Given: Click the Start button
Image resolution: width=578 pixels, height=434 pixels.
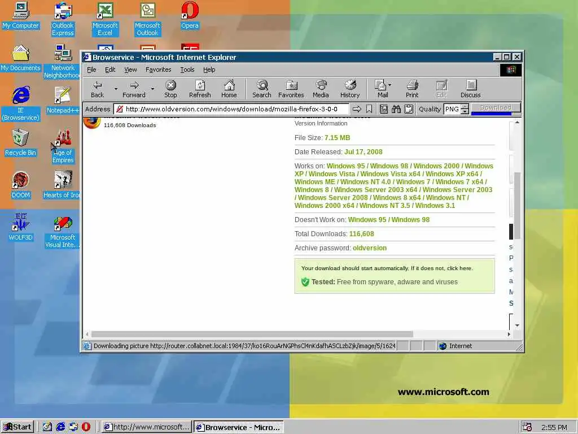Looking at the screenshot, I should [x=17, y=427].
